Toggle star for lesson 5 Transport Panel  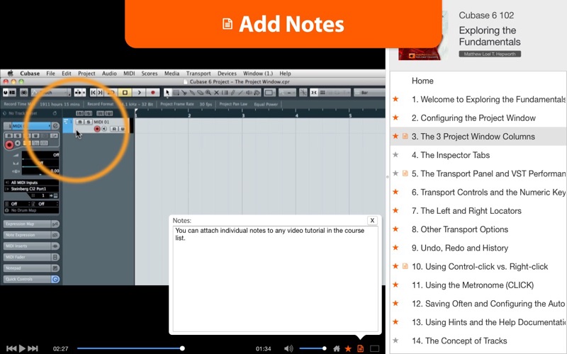coord(395,173)
